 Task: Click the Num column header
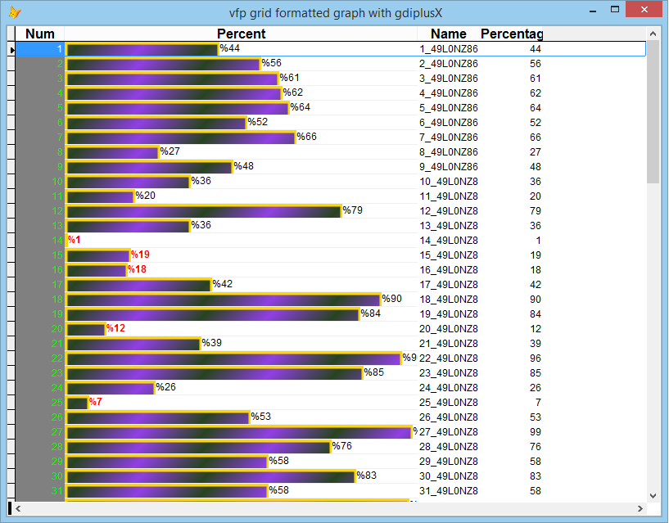click(x=38, y=34)
